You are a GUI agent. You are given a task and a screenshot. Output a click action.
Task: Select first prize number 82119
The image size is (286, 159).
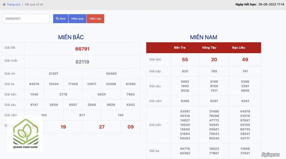pos(82,62)
